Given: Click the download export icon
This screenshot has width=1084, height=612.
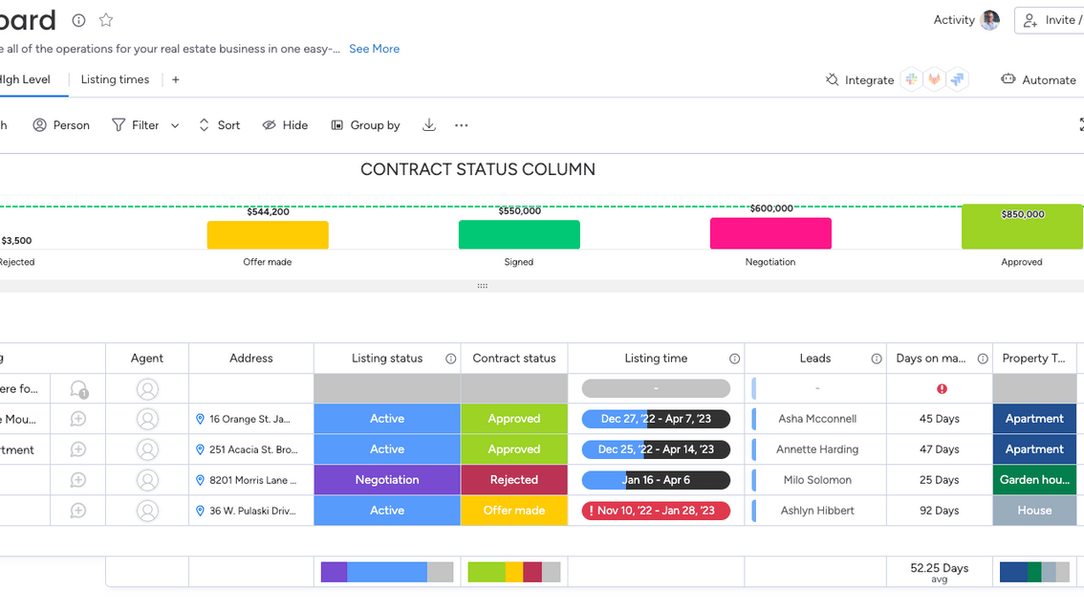Looking at the screenshot, I should point(429,125).
